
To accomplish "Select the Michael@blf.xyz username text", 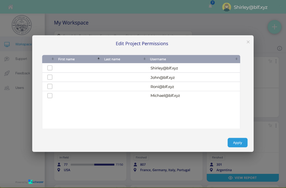I will point(165,96).
